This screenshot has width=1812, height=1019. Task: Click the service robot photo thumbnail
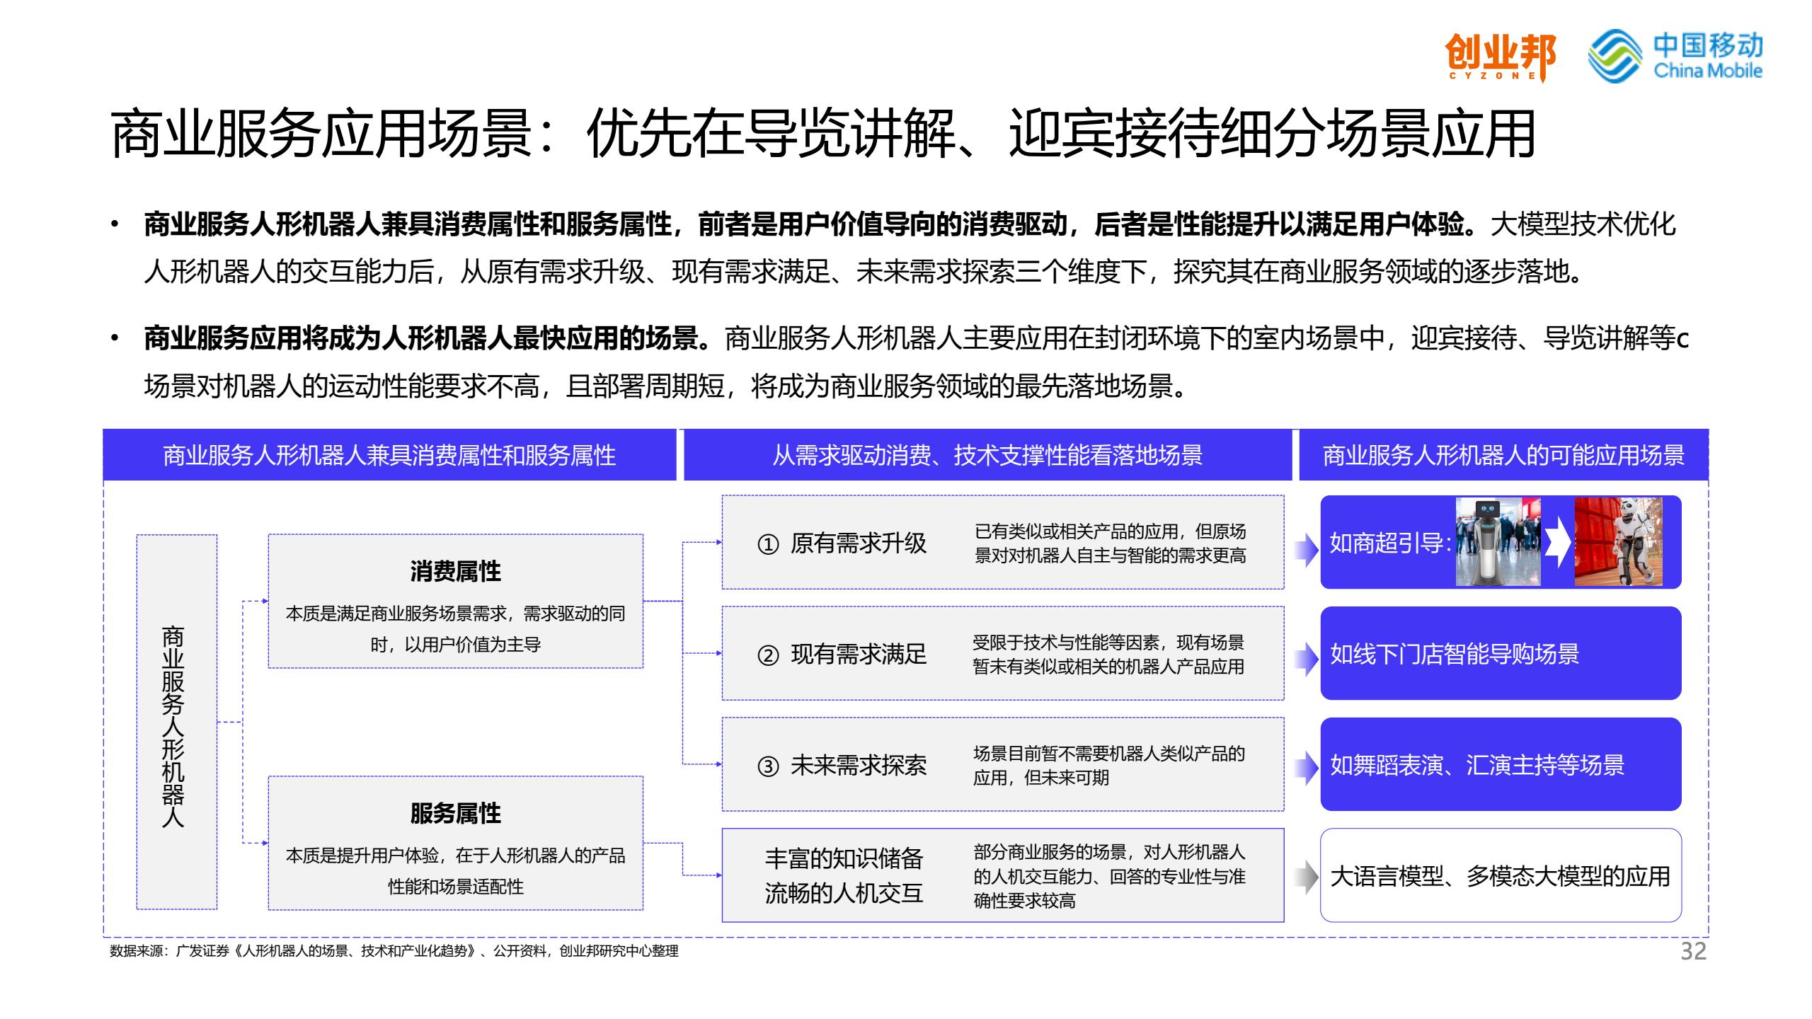point(1498,541)
